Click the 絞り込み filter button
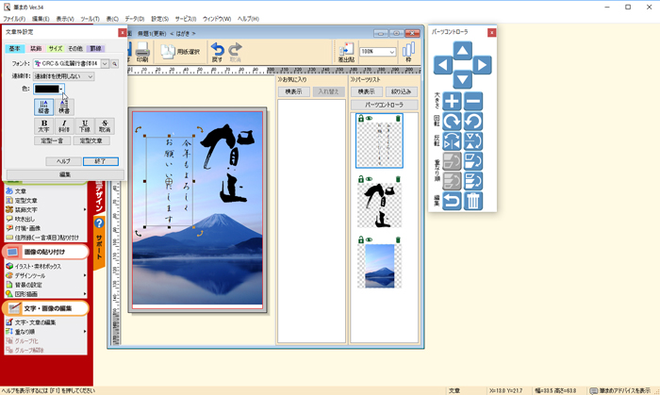Image resolution: width=660 pixels, height=395 pixels. pyautogui.click(x=400, y=92)
